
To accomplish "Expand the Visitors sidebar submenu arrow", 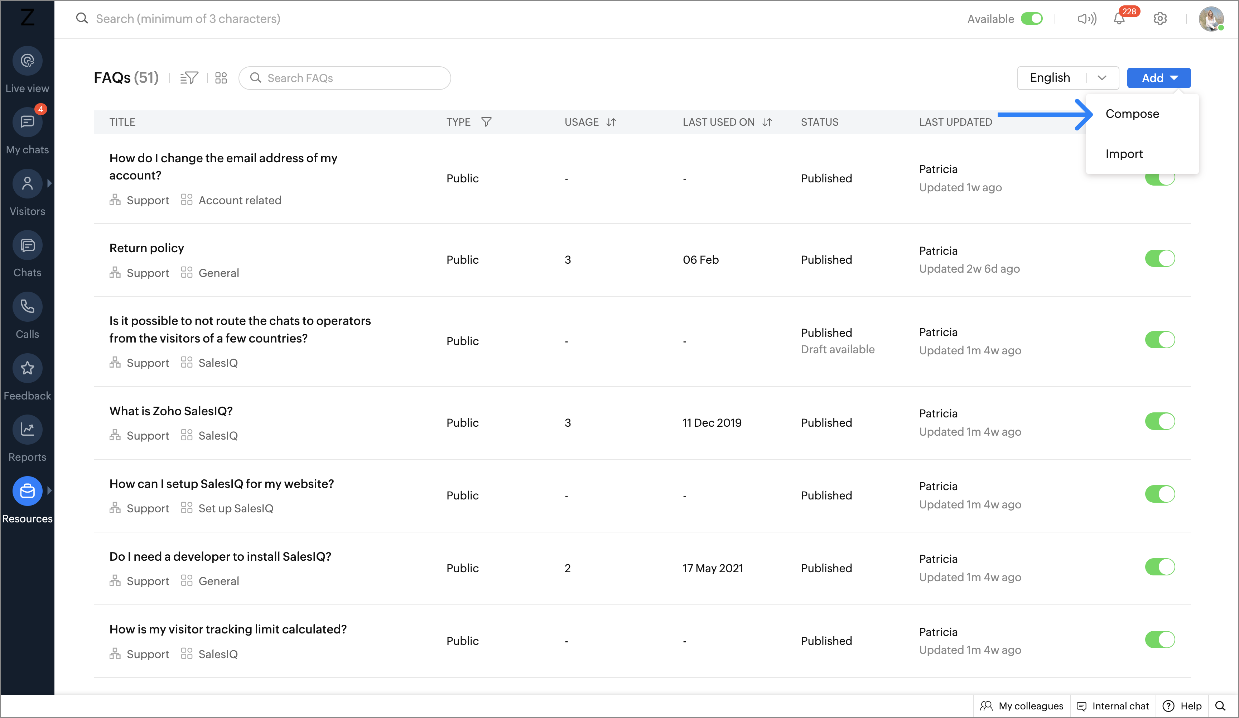I will click(49, 183).
